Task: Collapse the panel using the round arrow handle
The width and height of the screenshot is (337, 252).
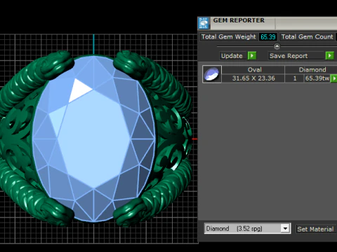Action: click(x=277, y=47)
